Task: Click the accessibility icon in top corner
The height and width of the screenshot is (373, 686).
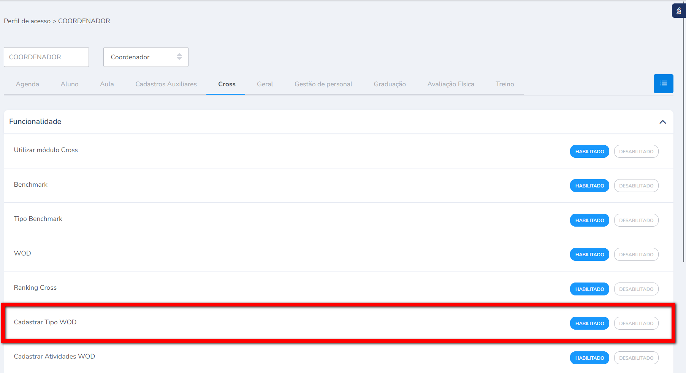Action: 678,11
